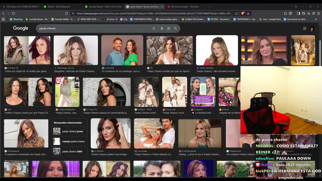
Task: Open CONTENIDOS PRÓX bookmark
Action: (142, 19)
